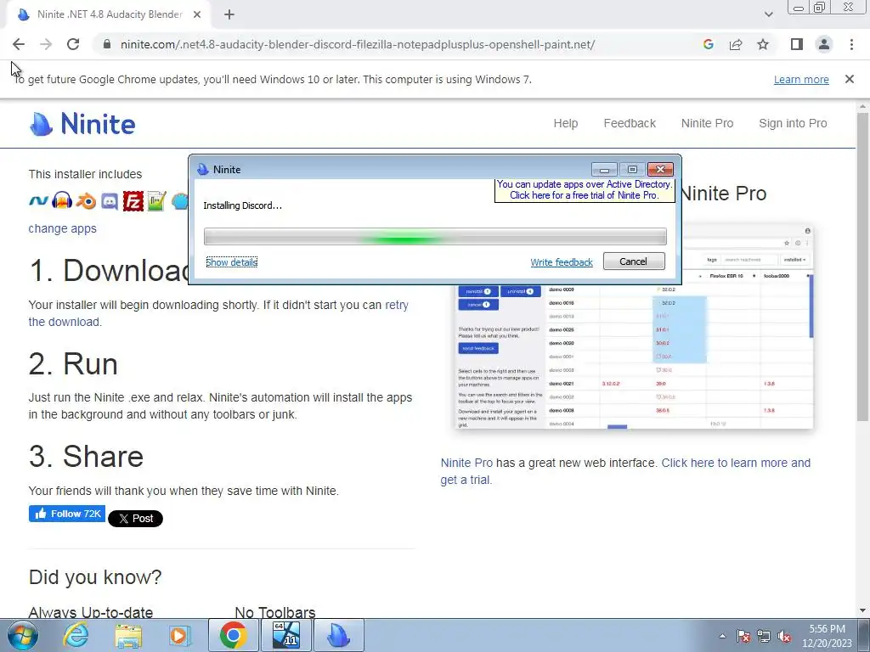Show hidden tray icons arrow
The width and height of the screenshot is (870, 652).
722,637
